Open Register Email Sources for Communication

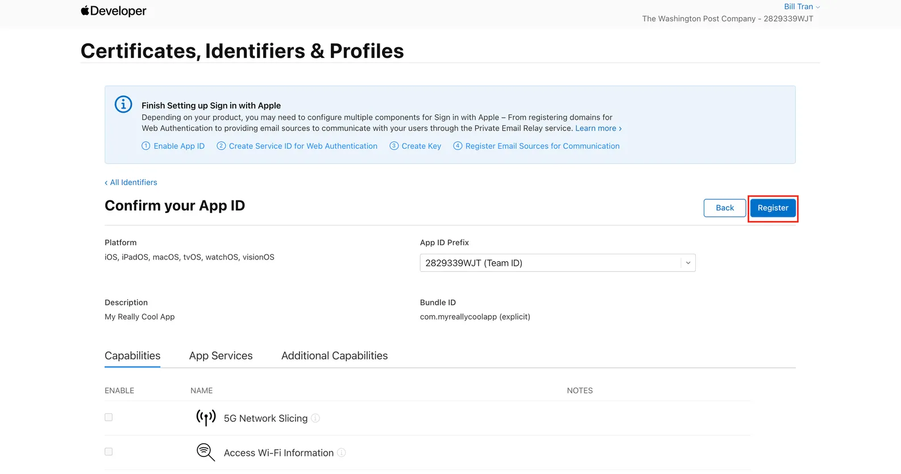point(537,146)
